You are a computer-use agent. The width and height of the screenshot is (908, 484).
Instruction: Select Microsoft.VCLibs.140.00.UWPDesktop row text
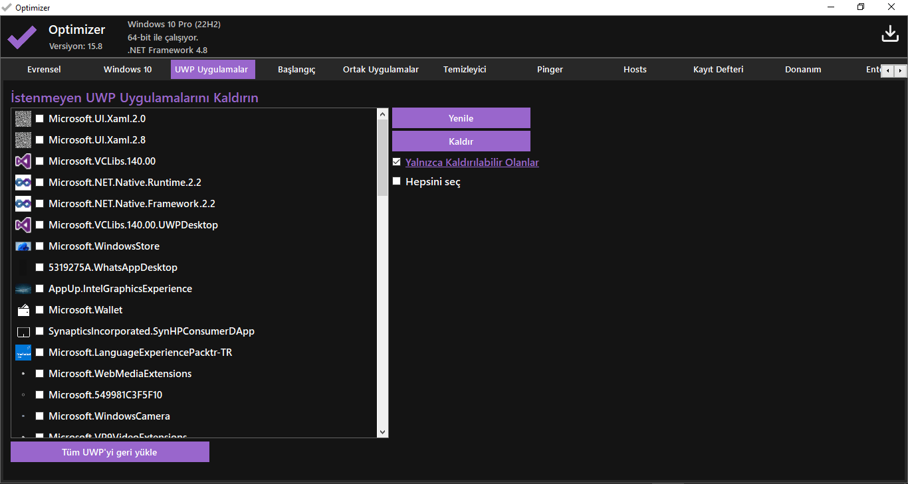point(133,225)
